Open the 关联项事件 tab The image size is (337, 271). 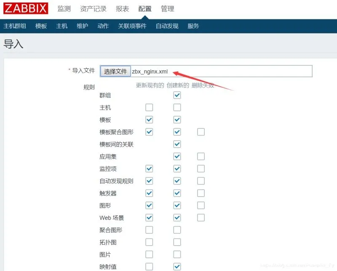click(132, 26)
